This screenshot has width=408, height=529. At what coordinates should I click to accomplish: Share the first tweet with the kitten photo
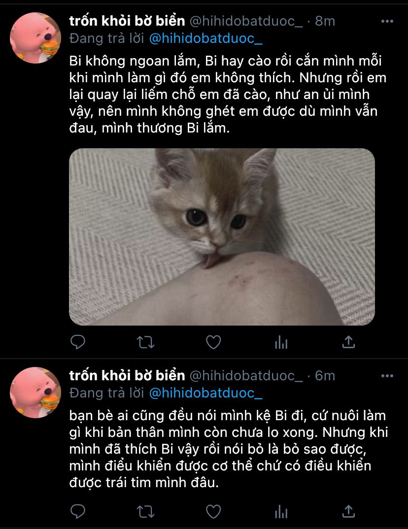point(348,342)
